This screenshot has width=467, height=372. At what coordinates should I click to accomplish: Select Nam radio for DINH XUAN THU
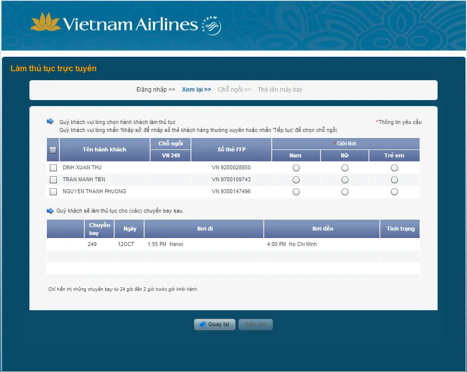[x=296, y=168]
